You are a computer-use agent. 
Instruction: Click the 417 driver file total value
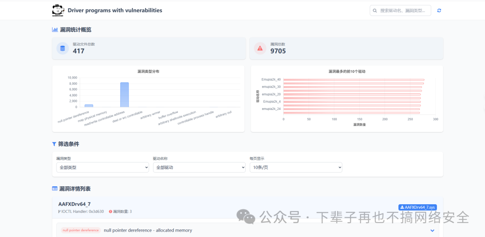click(x=79, y=51)
